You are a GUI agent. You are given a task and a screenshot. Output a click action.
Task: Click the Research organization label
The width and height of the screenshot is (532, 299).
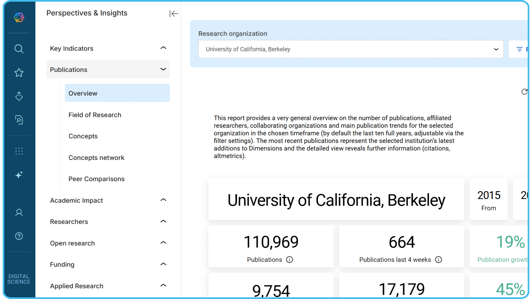[x=233, y=33]
